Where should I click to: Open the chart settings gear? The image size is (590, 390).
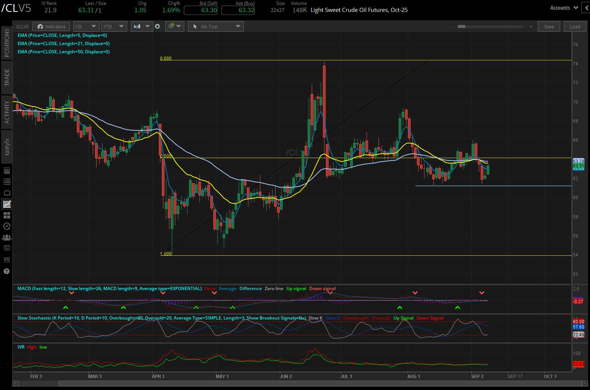click(157, 26)
